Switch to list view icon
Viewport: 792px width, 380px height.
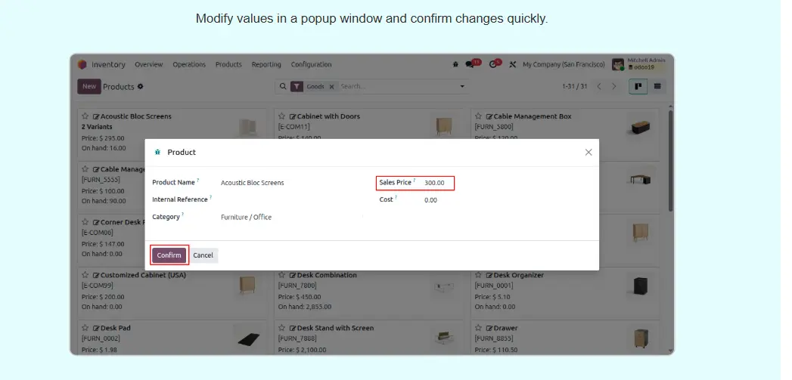(x=657, y=87)
